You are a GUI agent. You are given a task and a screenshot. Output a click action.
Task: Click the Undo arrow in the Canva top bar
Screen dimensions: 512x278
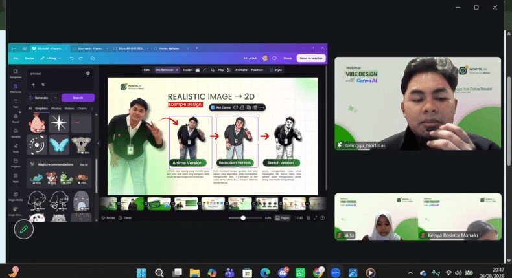coord(71,58)
